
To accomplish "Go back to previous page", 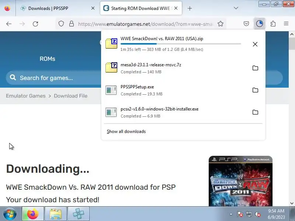I will (x=9, y=24).
